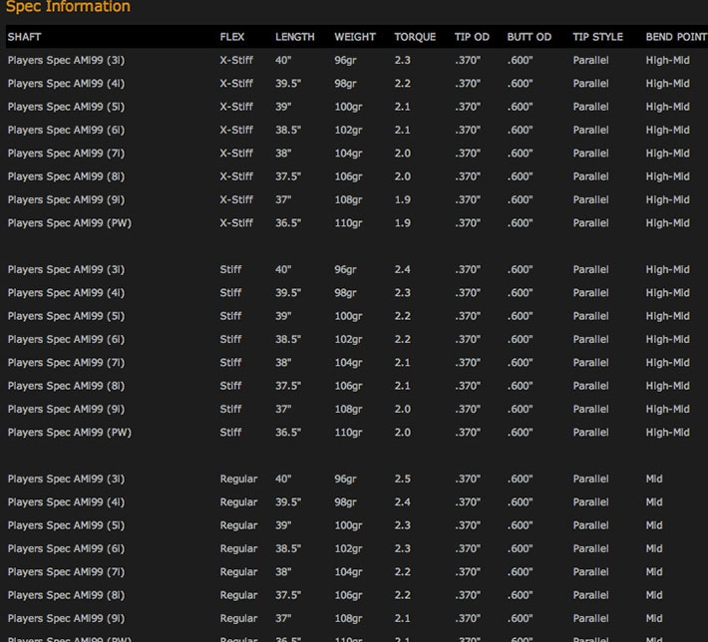Click Stiff flex cell in Stiff 3I row
Image resolution: width=708 pixels, height=642 pixels.
tap(230, 269)
